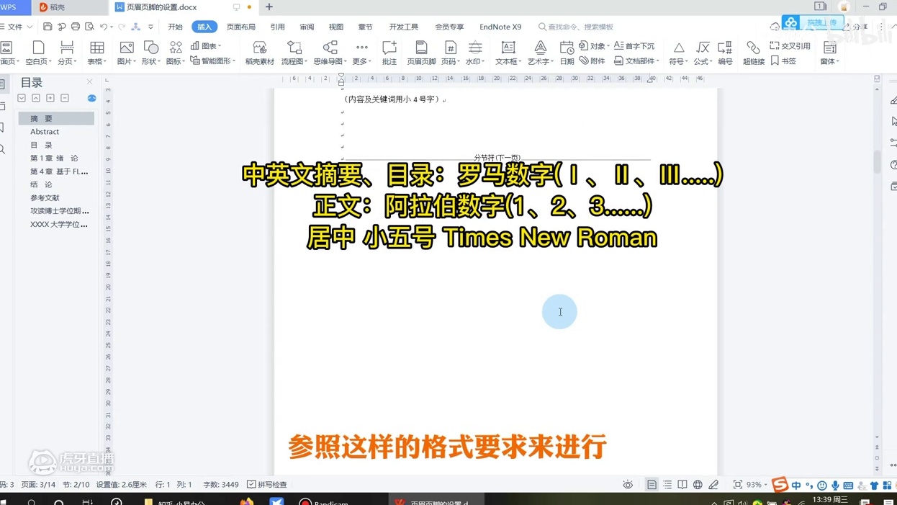Add a comment with 批注

(x=389, y=53)
